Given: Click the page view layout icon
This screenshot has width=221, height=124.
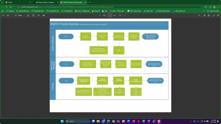Looking at the screenshot, I should [x=33, y=15].
